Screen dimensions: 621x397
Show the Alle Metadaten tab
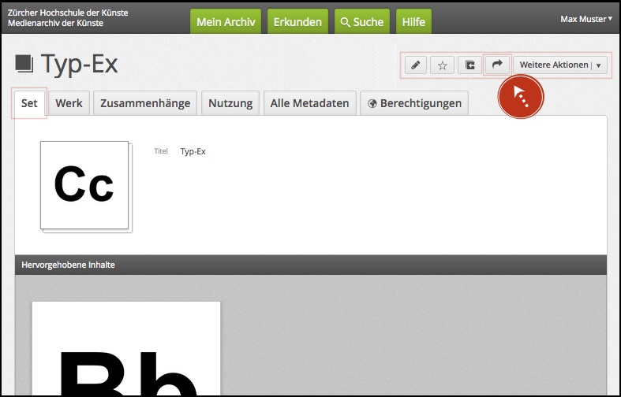pyautogui.click(x=309, y=103)
